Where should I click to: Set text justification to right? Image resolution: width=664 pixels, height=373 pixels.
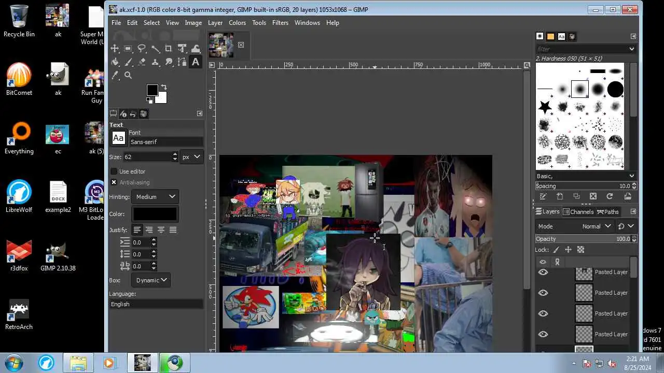click(149, 229)
